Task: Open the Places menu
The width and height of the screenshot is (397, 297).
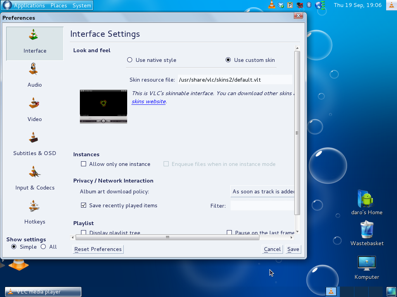Action: click(59, 5)
